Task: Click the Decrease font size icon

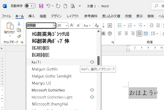Action: coord(79,25)
